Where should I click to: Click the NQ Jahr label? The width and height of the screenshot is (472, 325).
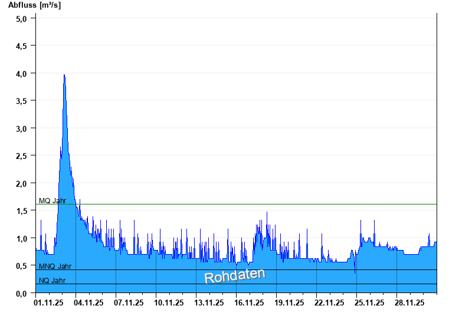coord(52,280)
